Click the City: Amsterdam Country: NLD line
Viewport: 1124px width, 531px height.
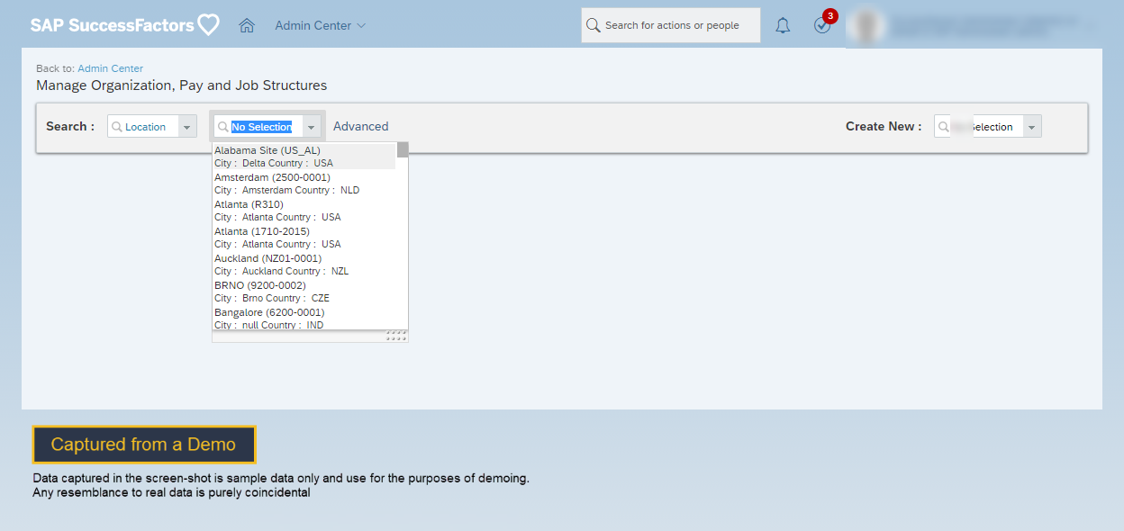[x=286, y=190]
